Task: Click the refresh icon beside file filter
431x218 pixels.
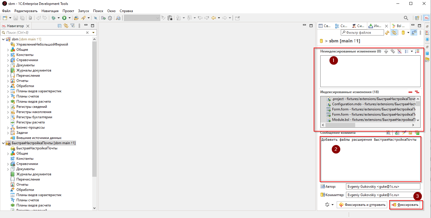Action: click(387, 33)
